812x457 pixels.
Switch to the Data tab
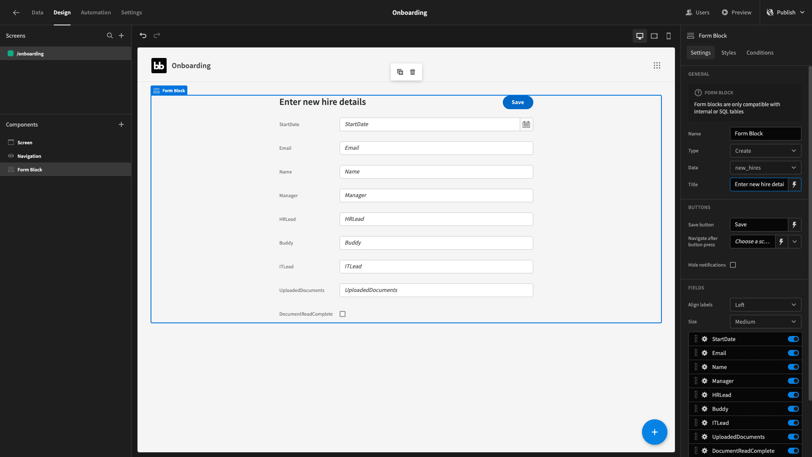(x=37, y=13)
